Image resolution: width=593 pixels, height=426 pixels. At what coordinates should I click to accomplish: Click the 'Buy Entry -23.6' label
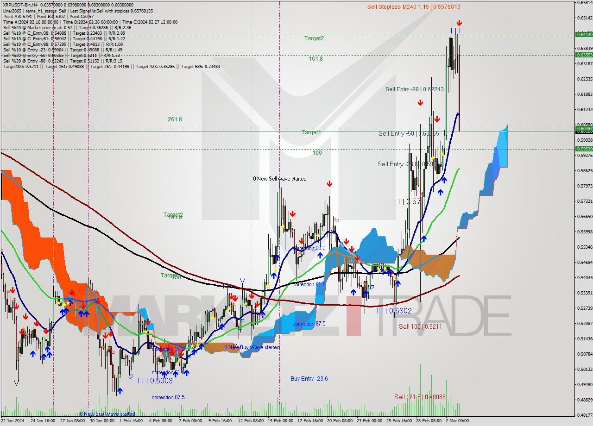tap(309, 379)
